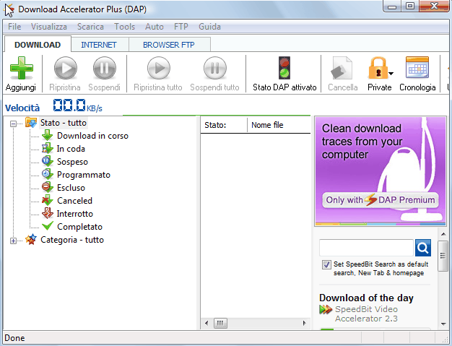Select the Canceled red X icon
Image resolution: width=452 pixels, height=346 pixels.
47,200
